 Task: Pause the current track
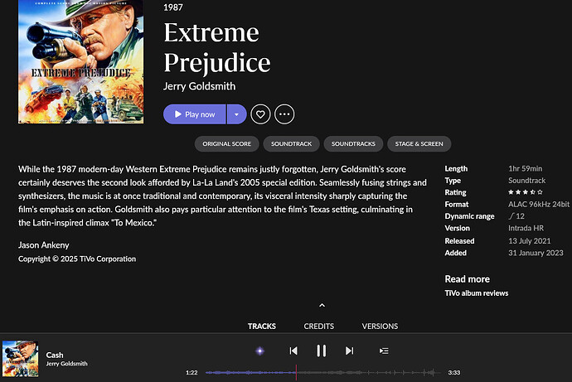point(321,351)
